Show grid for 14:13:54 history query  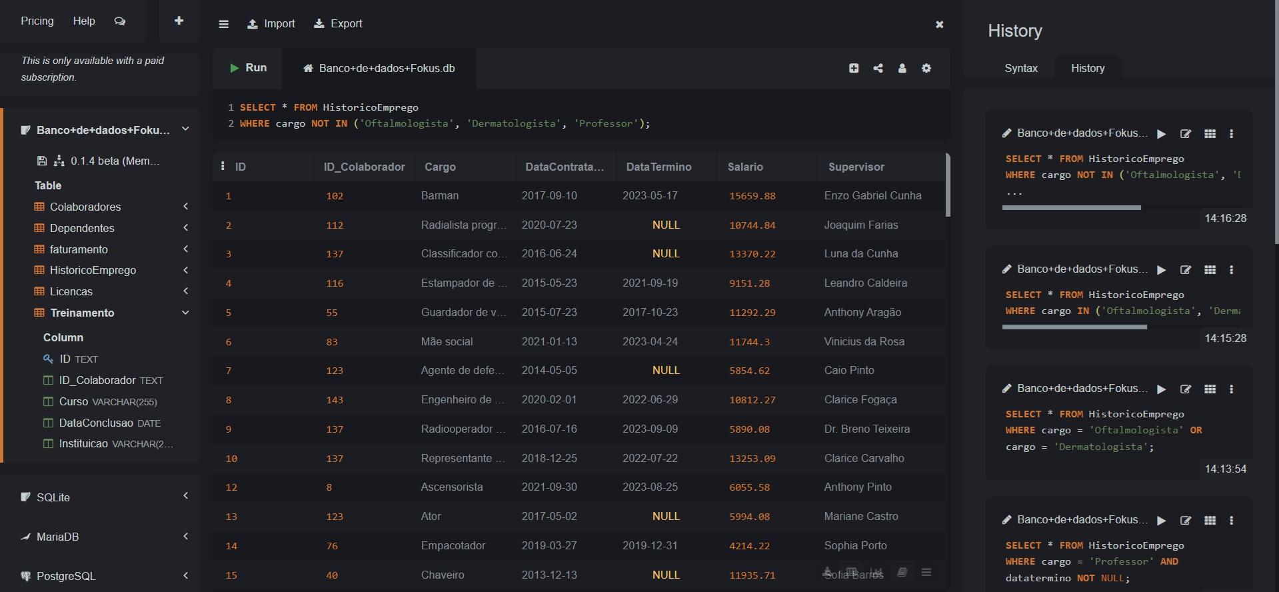tap(1210, 389)
